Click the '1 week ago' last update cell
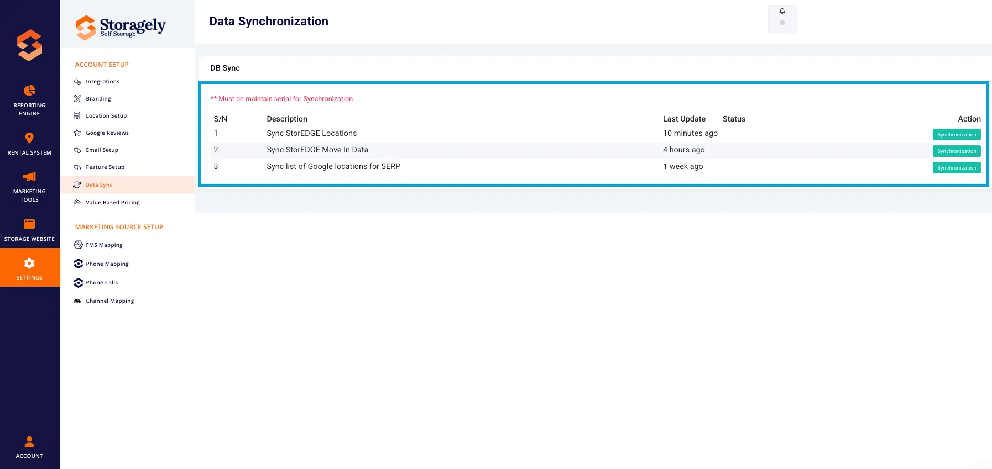The height and width of the screenshot is (469, 992). point(683,166)
